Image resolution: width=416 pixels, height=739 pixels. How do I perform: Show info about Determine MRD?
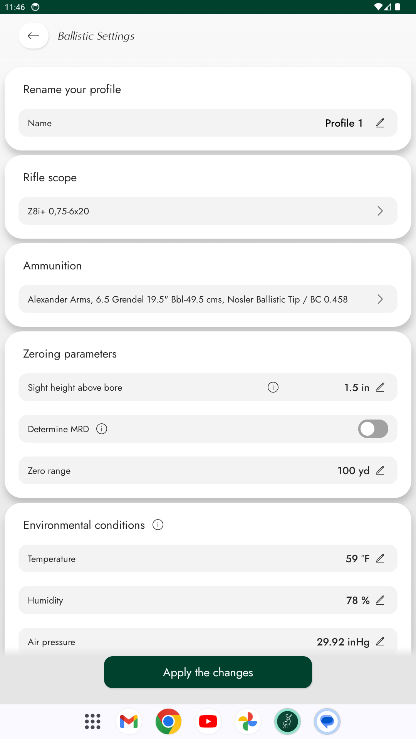(x=102, y=429)
